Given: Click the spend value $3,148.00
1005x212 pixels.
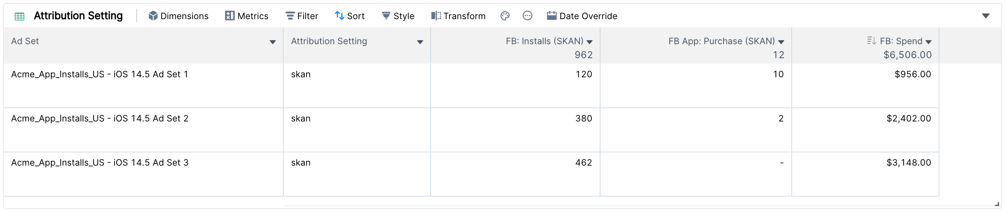Looking at the screenshot, I should (908, 163).
